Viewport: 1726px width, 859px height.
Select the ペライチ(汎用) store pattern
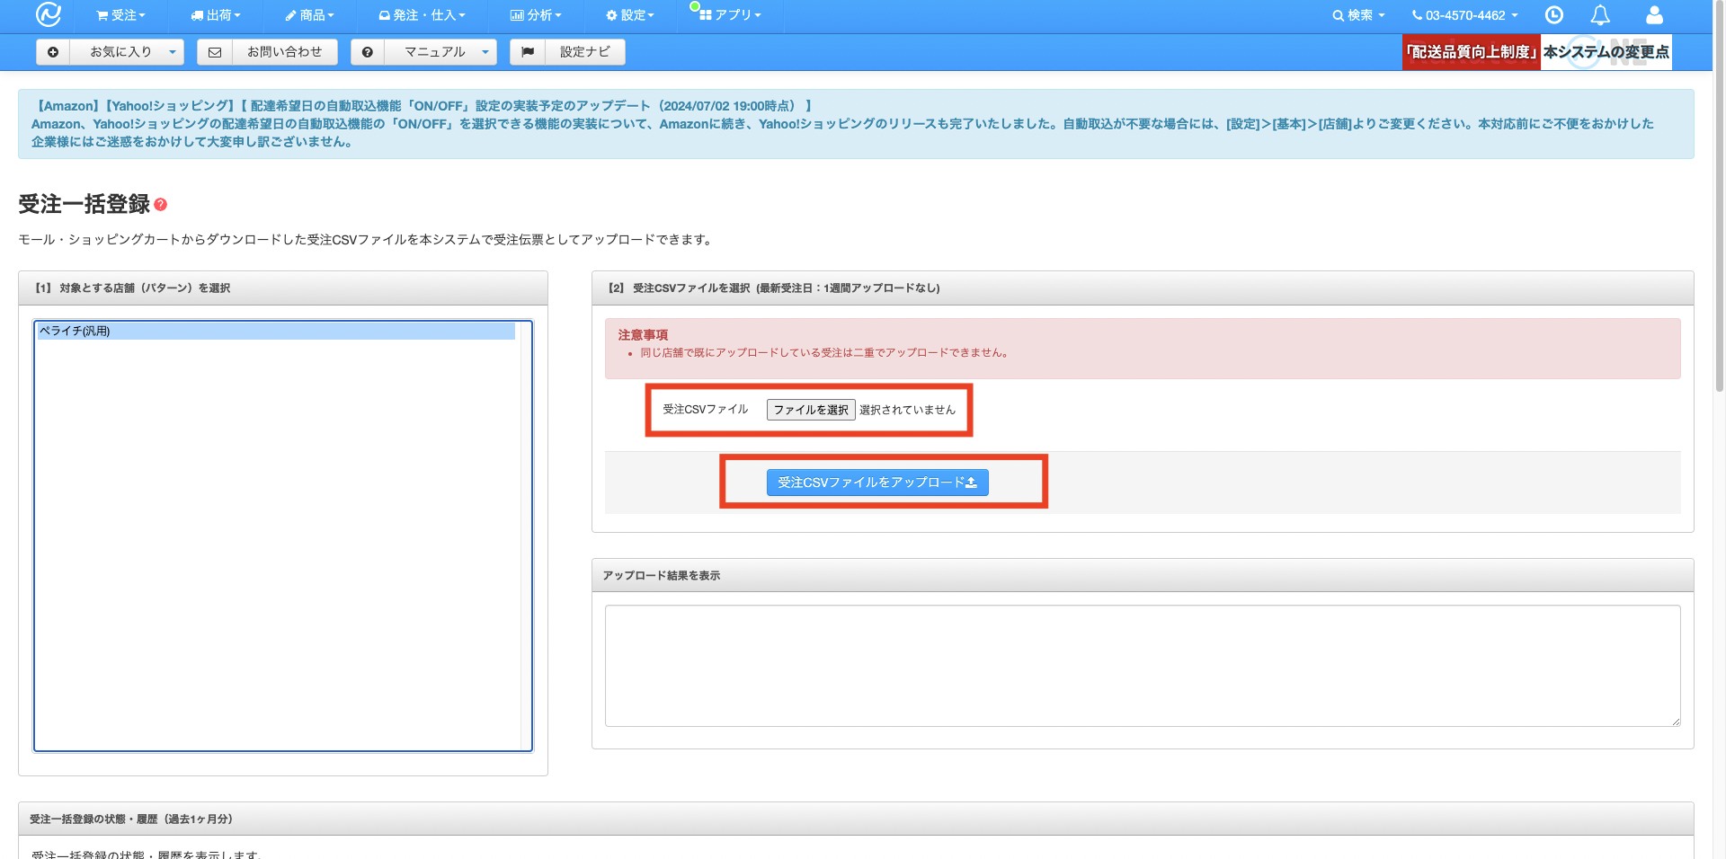coord(275,331)
